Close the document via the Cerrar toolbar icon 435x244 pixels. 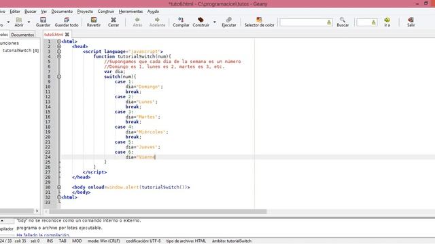pos(114,22)
